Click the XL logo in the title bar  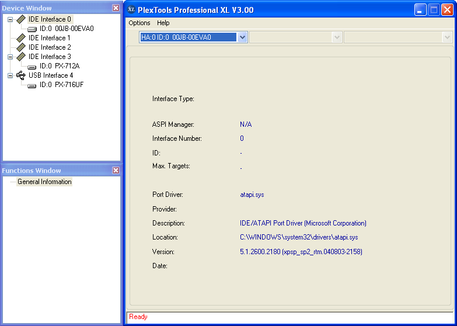tap(131, 9)
